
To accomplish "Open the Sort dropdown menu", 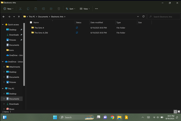I will [70, 9].
